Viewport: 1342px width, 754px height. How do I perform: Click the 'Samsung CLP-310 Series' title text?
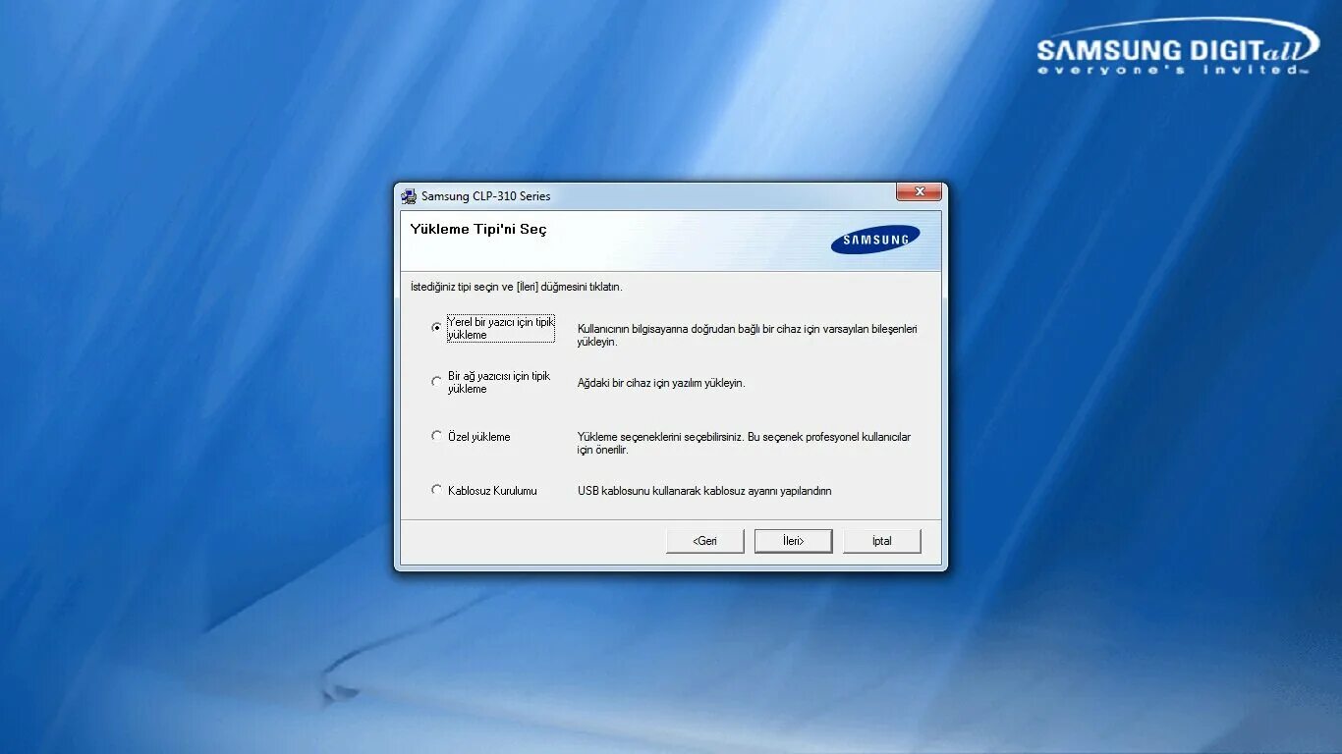pyautogui.click(x=486, y=196)
